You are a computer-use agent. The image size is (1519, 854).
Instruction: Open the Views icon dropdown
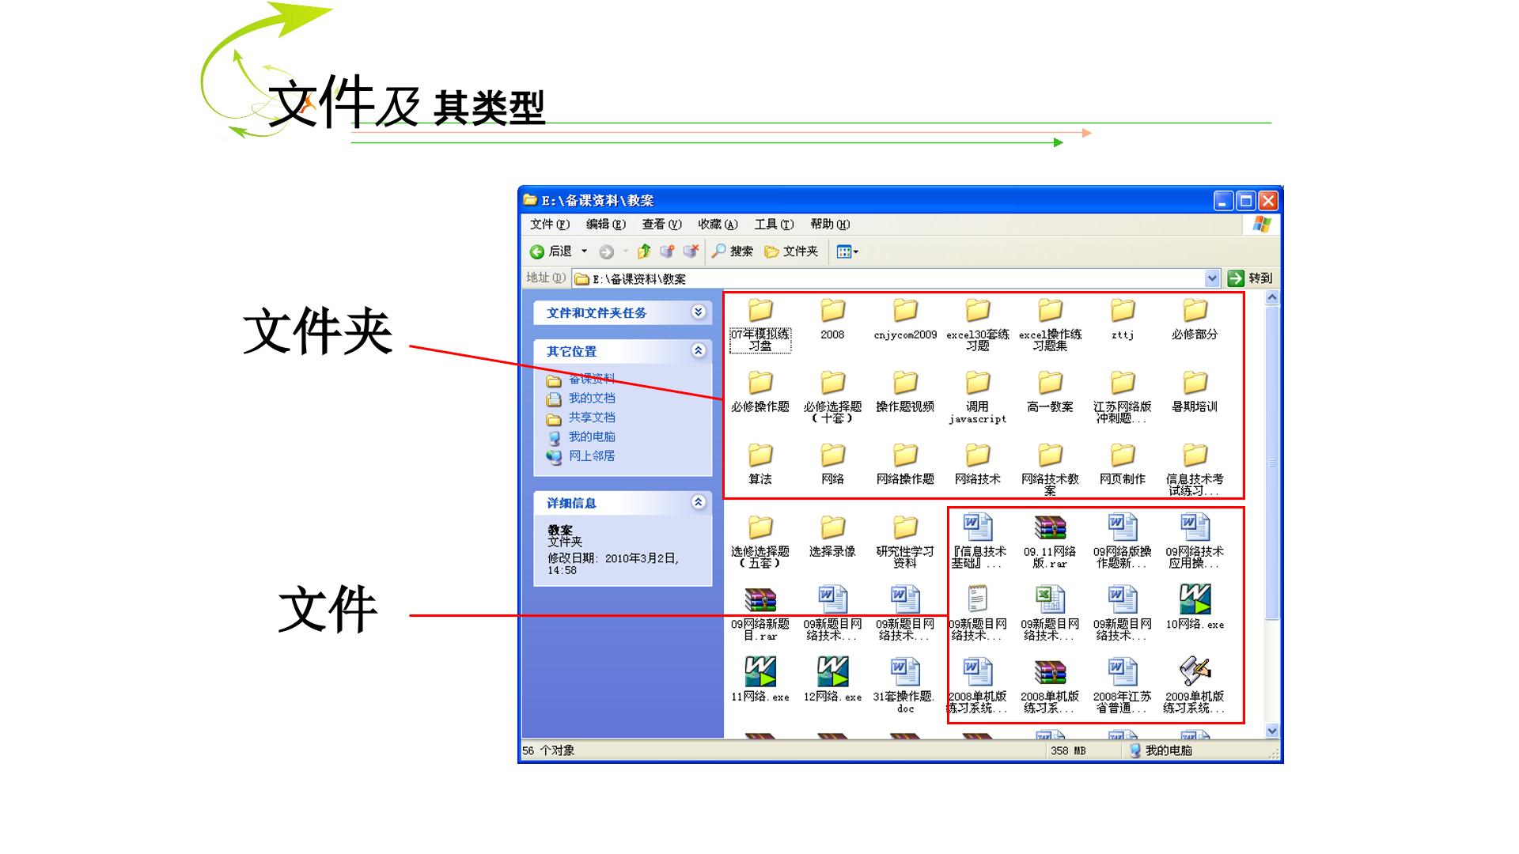point(847,251)
